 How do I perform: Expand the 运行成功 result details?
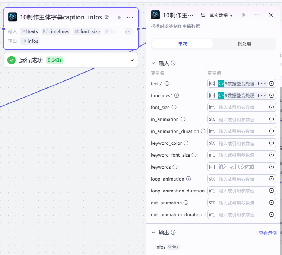(132, 60)
